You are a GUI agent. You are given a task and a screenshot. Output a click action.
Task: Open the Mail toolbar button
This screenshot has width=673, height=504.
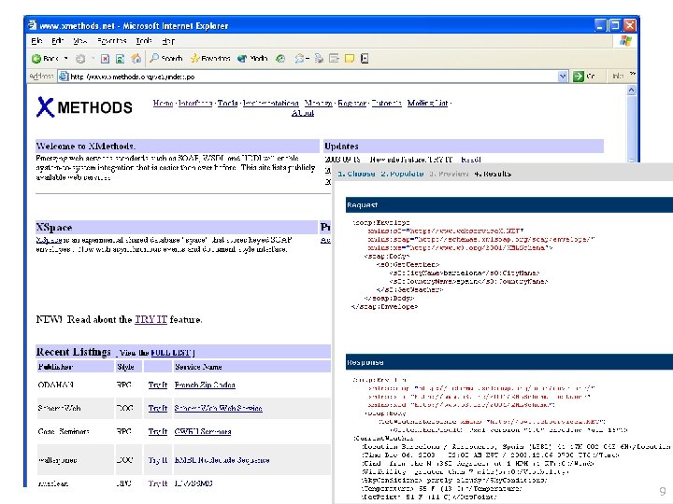[x=299, y=59]
